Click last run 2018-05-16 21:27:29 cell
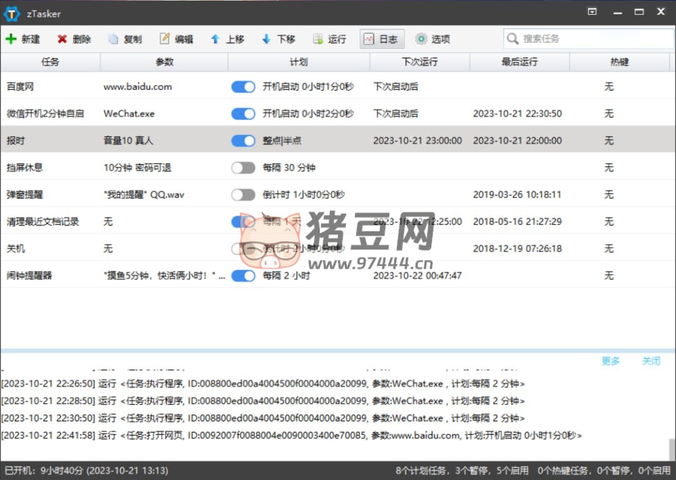 point(518,222)
